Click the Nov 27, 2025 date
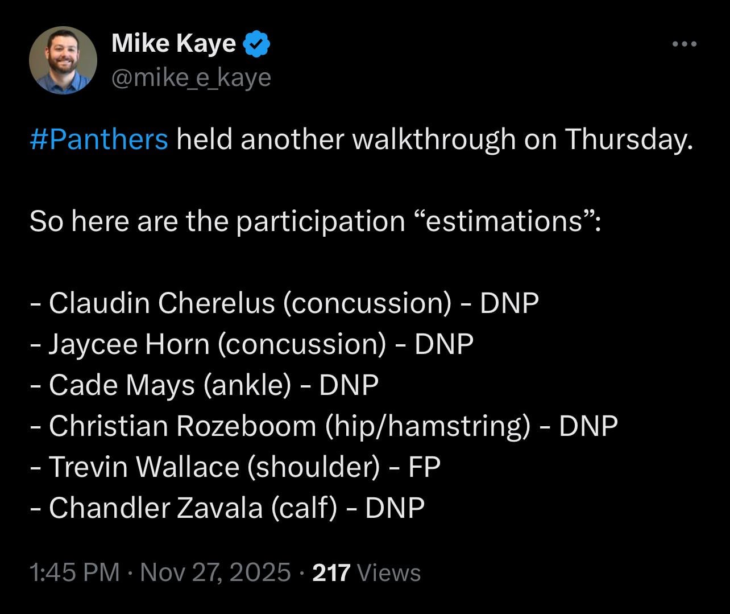730x614 pixels. tap(215, 572)
